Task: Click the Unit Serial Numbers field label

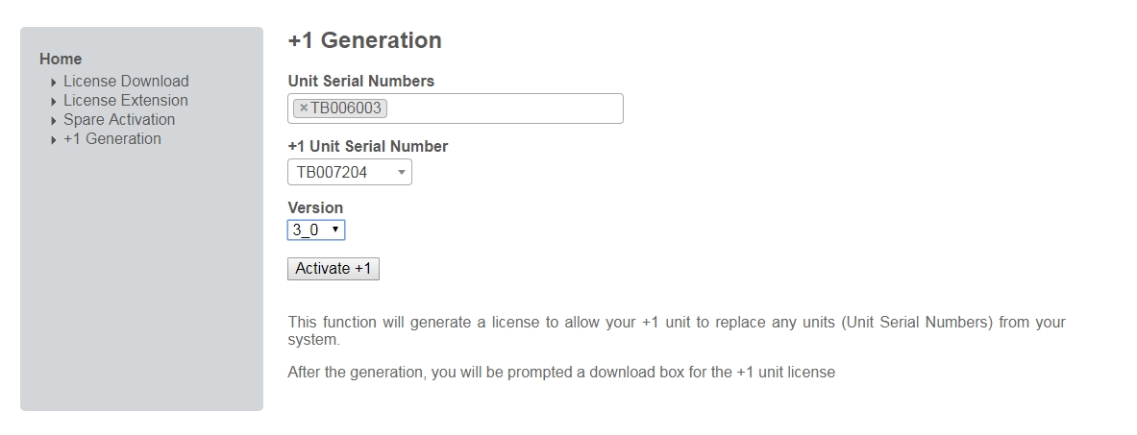Action: (x=360, y=82)
